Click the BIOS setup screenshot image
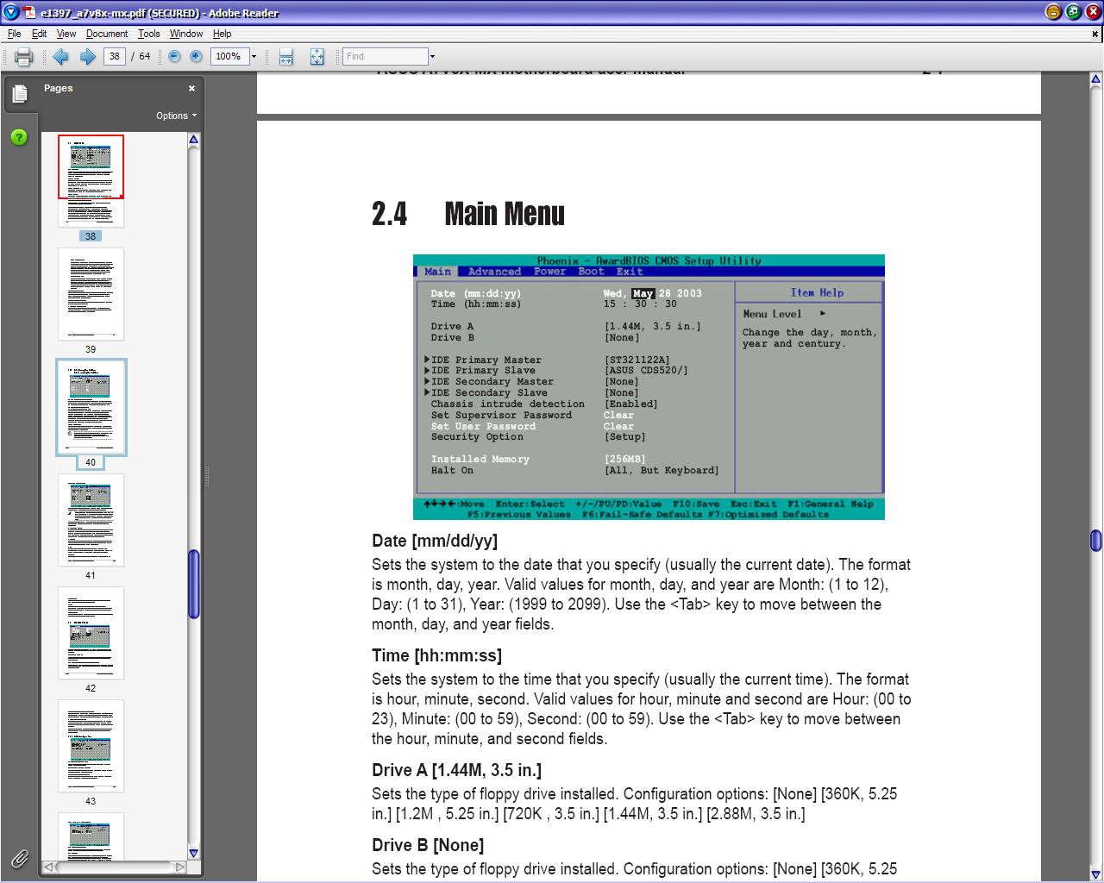Viewport: 1104px width, 883px height. coord(649,387)
